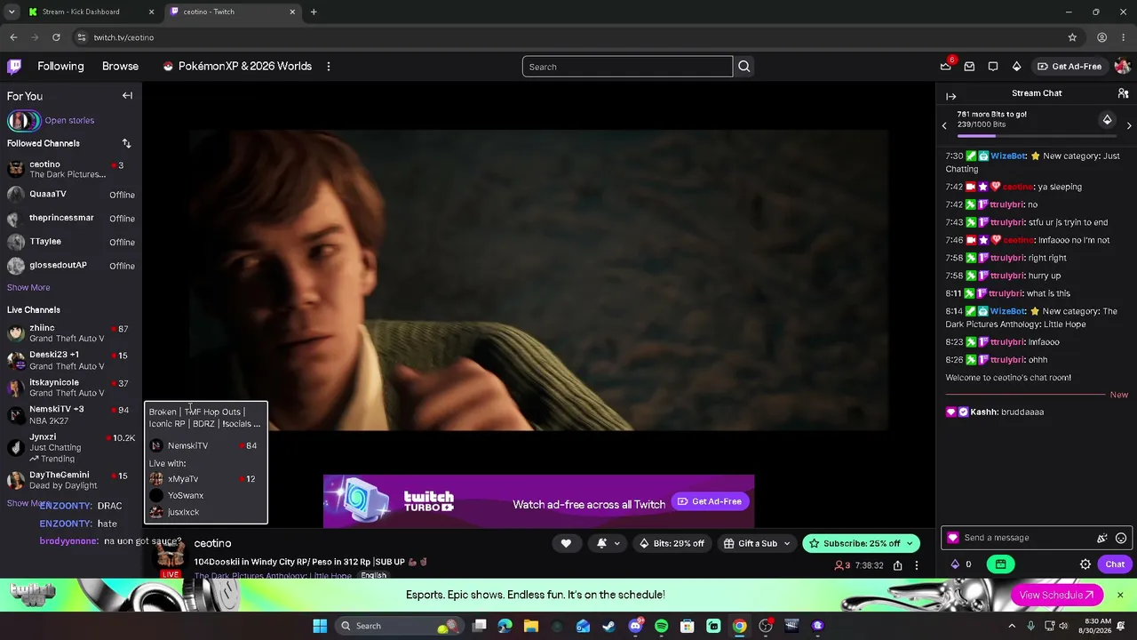Toggle the follow heart button

point(566,543)
